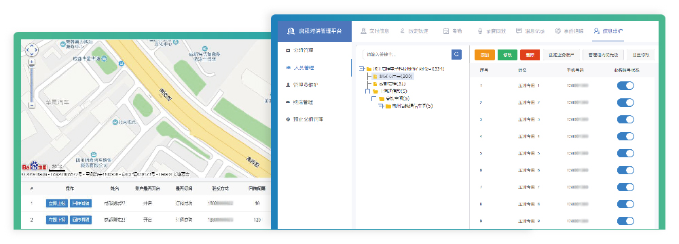Click the first blue button in map table row 2
Viewport: 679px width, 244px height.
point(57,220)
